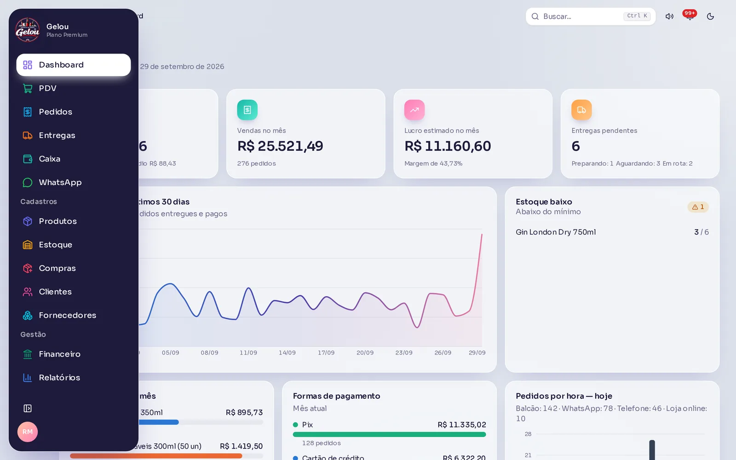The height and width of the screenshot is (460, 736).
Task: Open PDV from the sidebar
Action: click(x=74, y=88)
